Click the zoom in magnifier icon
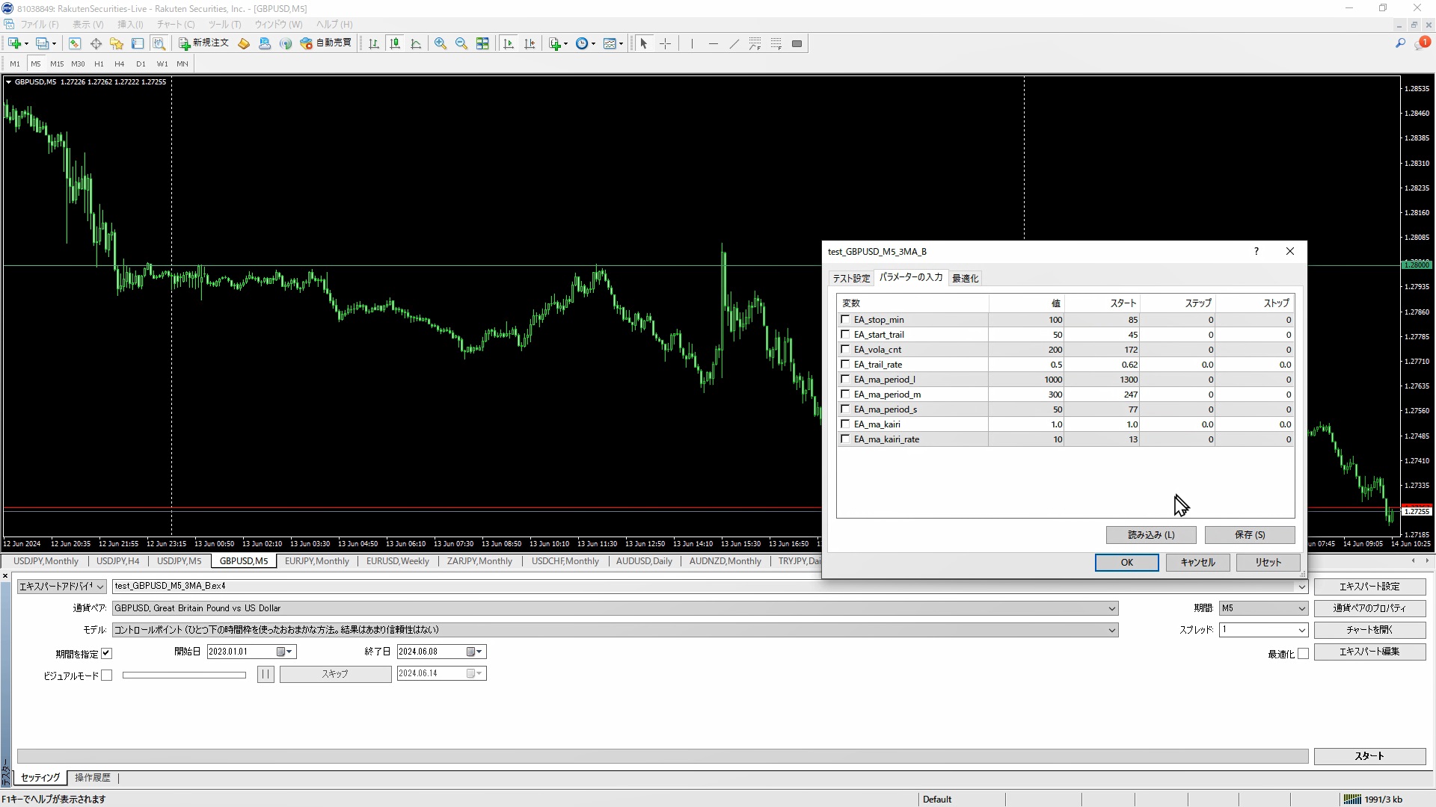This screenshot has height=807, width=1436. pyautogui.click(x=441, y=43)
